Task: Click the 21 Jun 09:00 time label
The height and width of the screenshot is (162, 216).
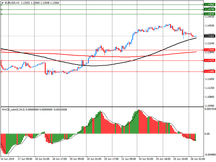Action: click(129, 159)
